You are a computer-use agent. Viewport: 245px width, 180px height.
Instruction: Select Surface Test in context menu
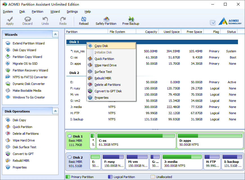111,72
